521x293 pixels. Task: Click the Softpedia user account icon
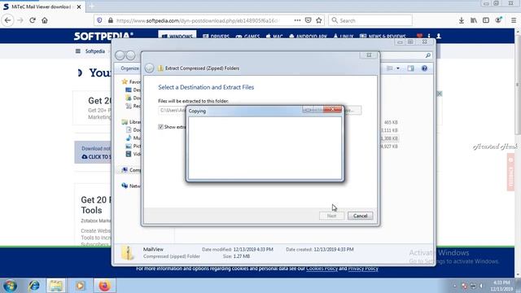(439, 36)
